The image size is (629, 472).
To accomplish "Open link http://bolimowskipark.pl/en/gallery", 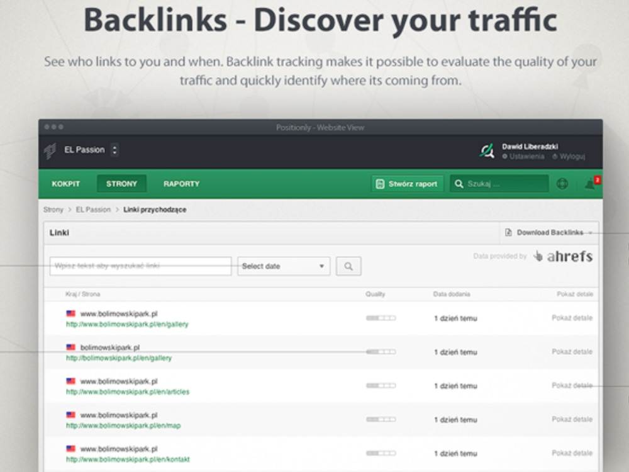I will 119,358.
